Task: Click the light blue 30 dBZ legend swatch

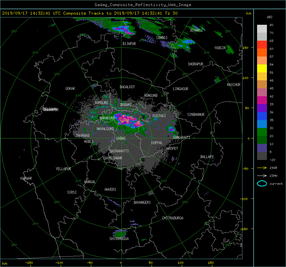Action: pyautogui.click(x=262, y=124)
